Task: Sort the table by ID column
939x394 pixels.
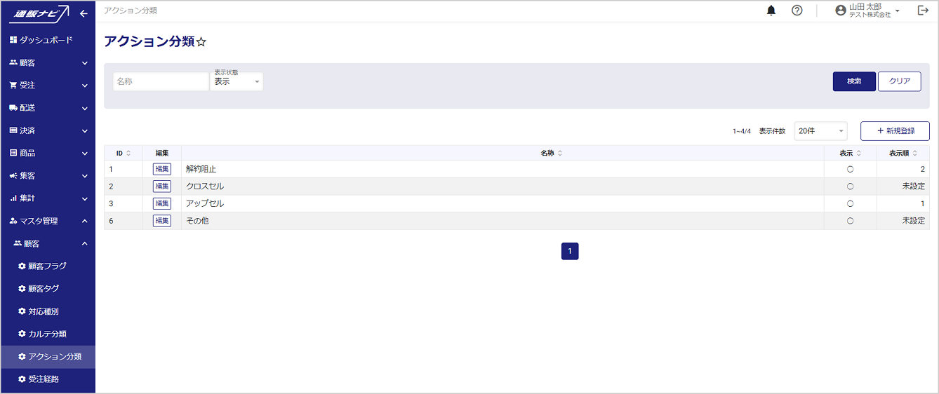Action: [x=128, y=154]
